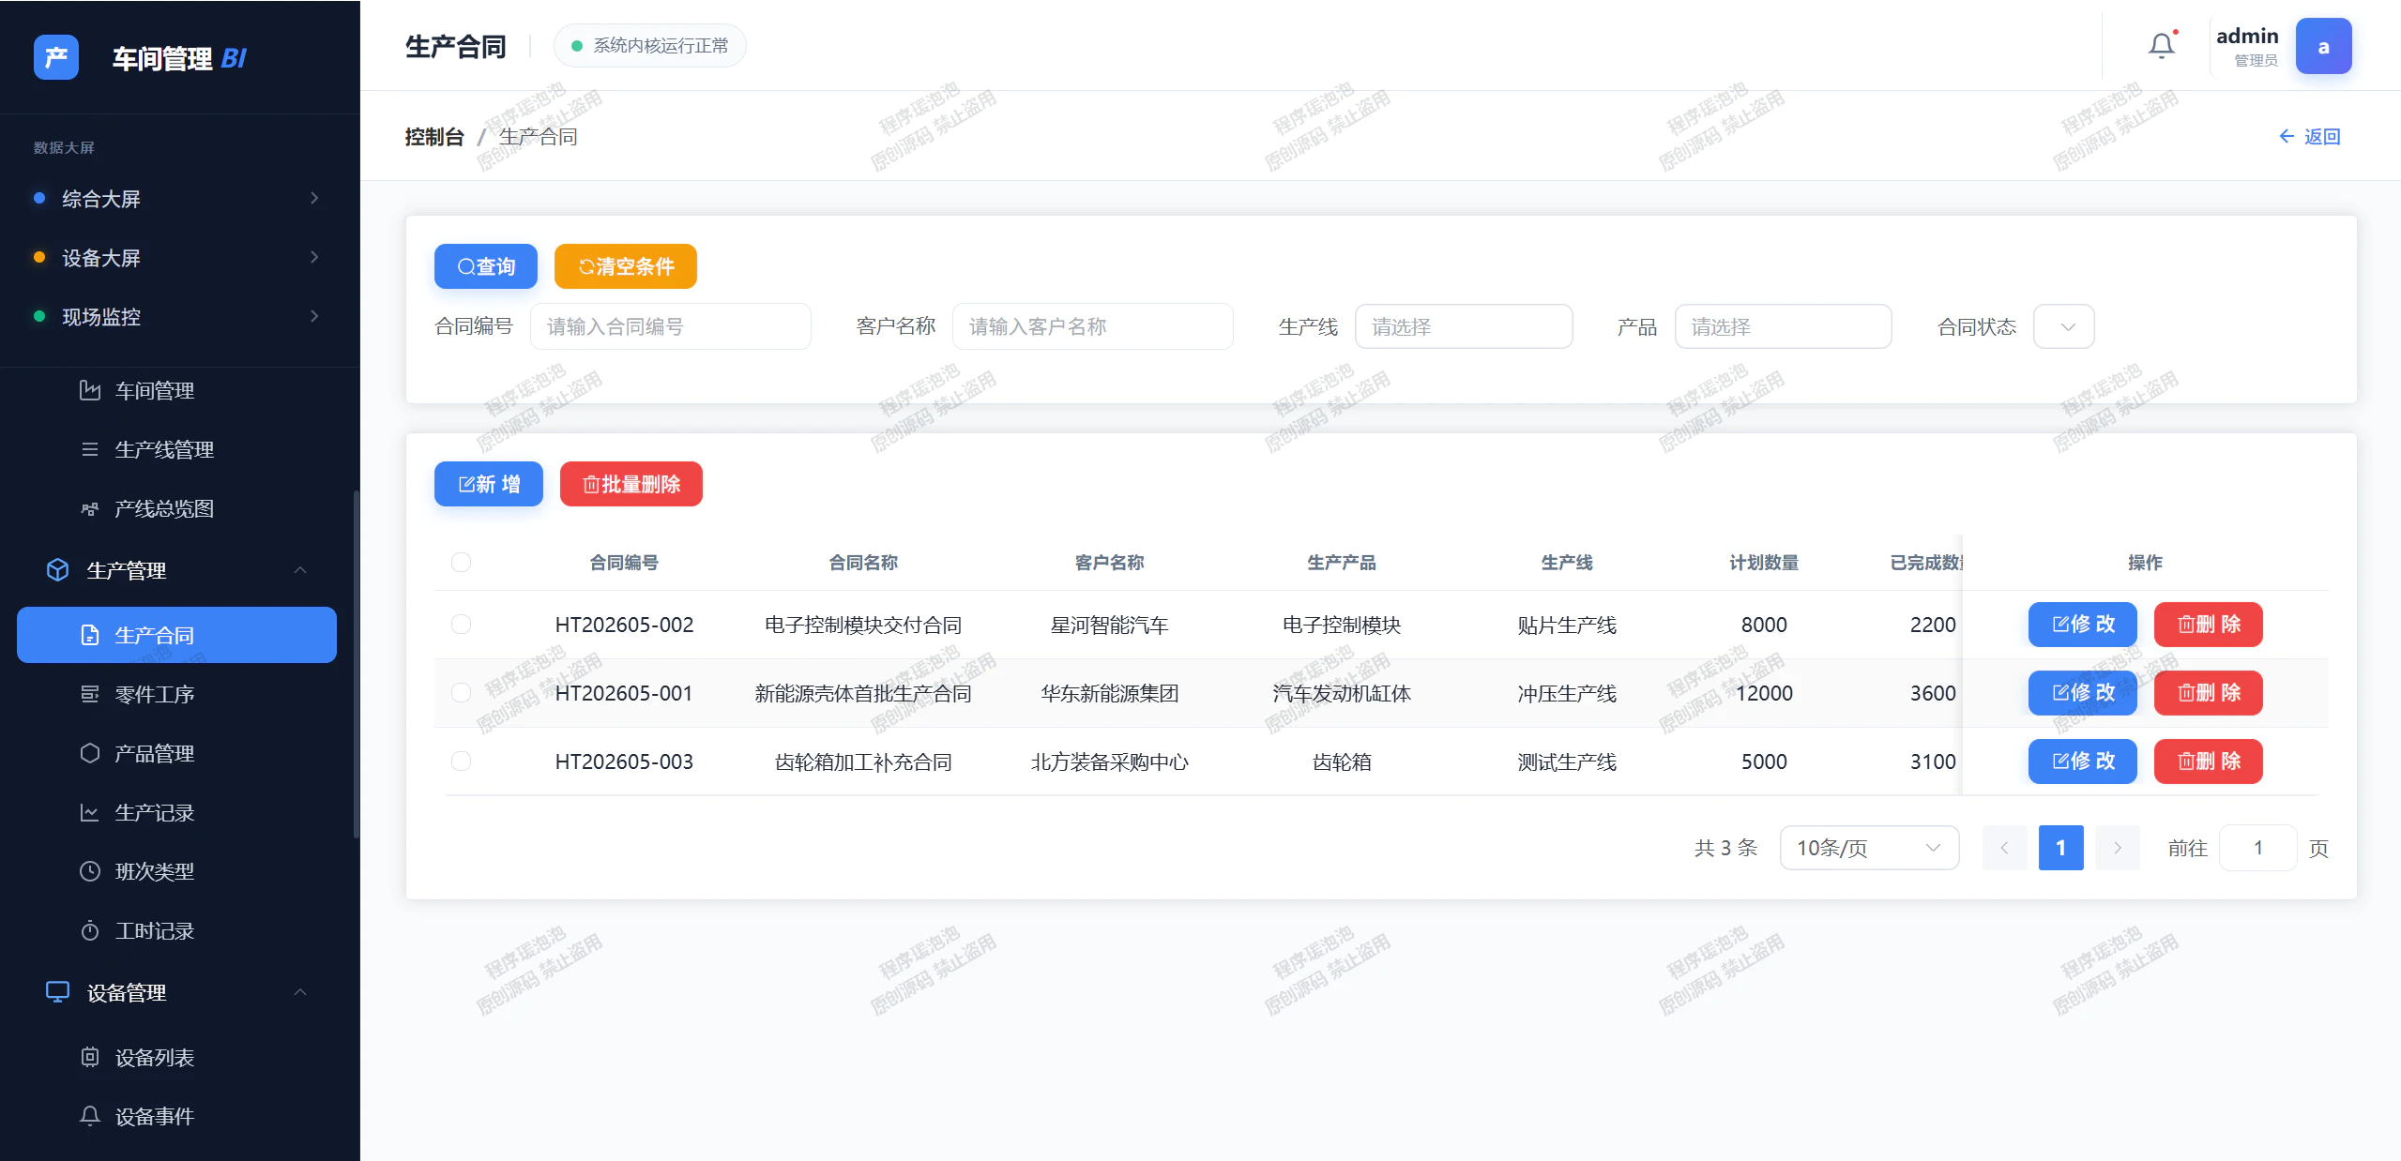
Task: Click the 设备管理 monitor icon
Action: (x=58, y=991)
